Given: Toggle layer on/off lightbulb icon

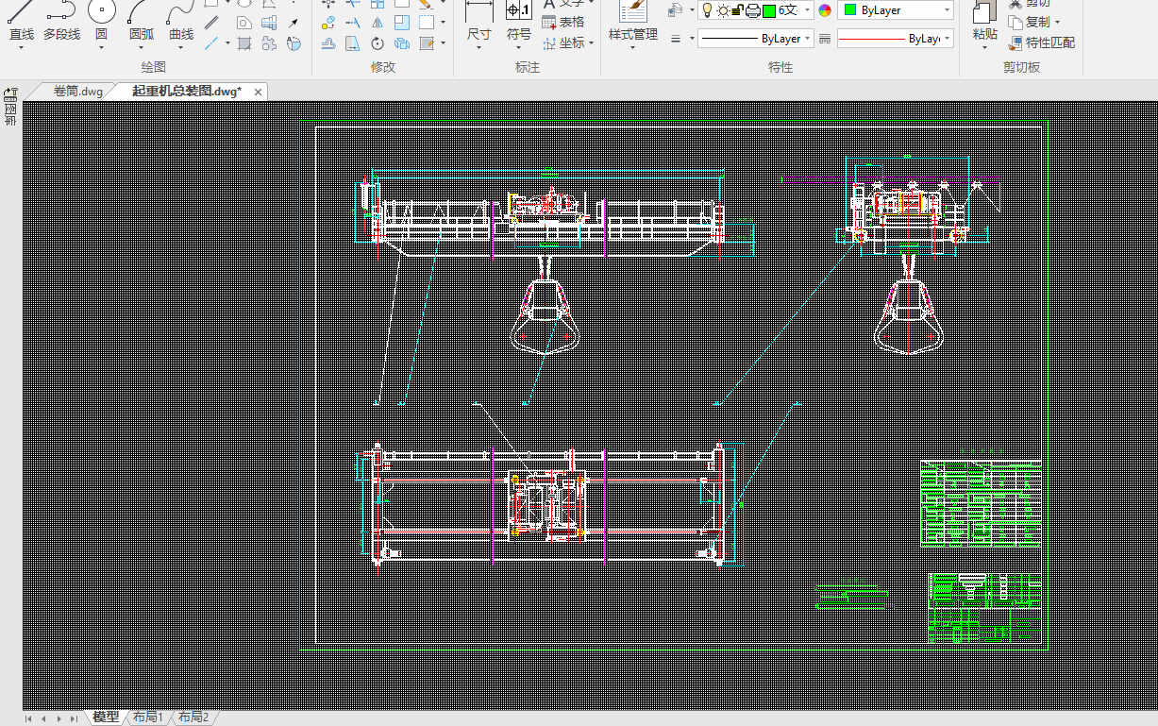Looking at the screenshot, I should coord(706,10).
